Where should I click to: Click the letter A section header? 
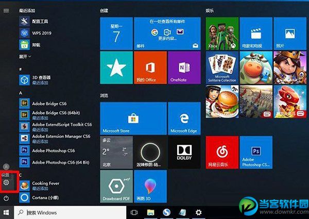21,93
